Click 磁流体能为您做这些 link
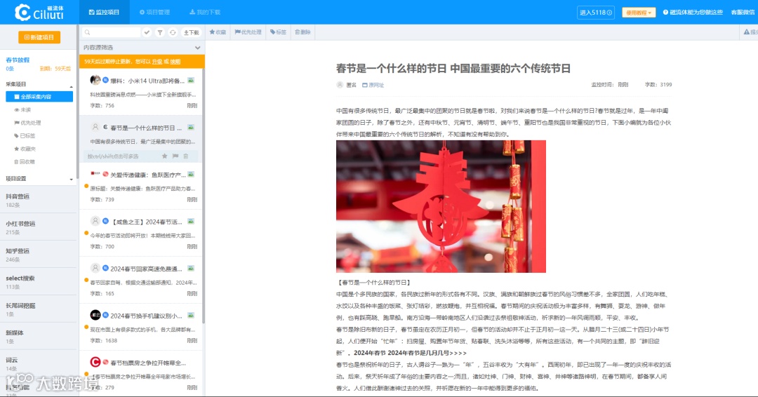758x397 pixels. (x=696, y=12)
